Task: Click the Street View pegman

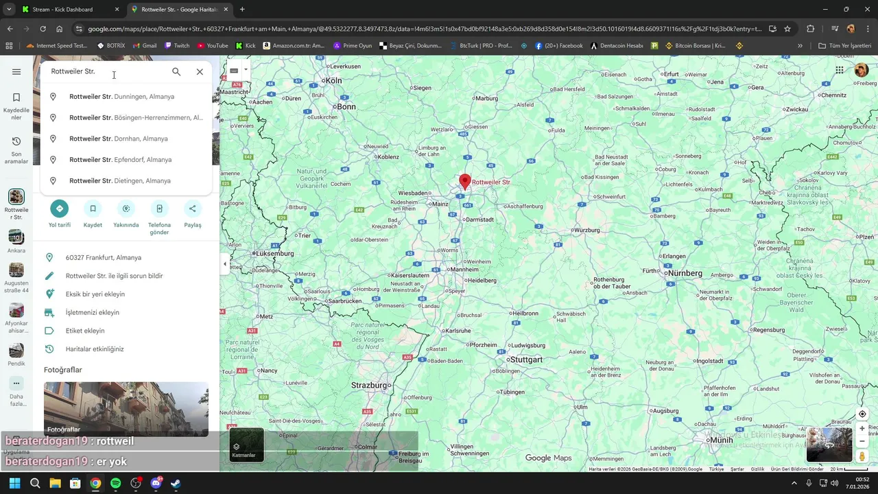Action: coord(862,456)
